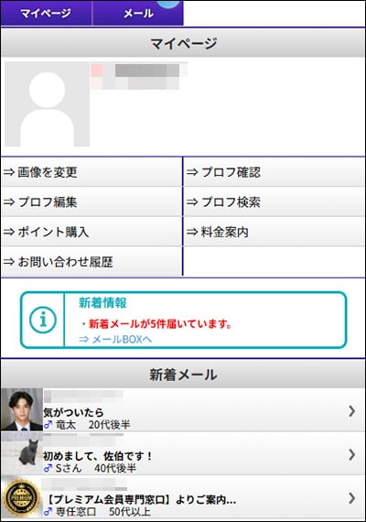This screenshot has height=522, width=366.
Task: Select ポイント購入 option
Action: 91,232
